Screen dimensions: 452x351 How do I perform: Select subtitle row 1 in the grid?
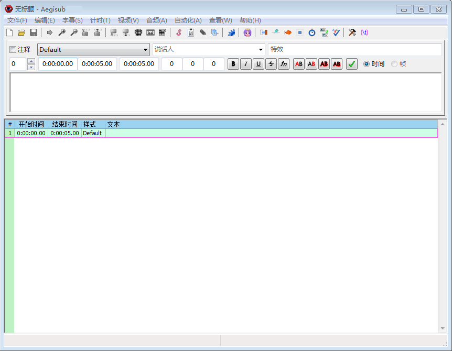point(221,133)
